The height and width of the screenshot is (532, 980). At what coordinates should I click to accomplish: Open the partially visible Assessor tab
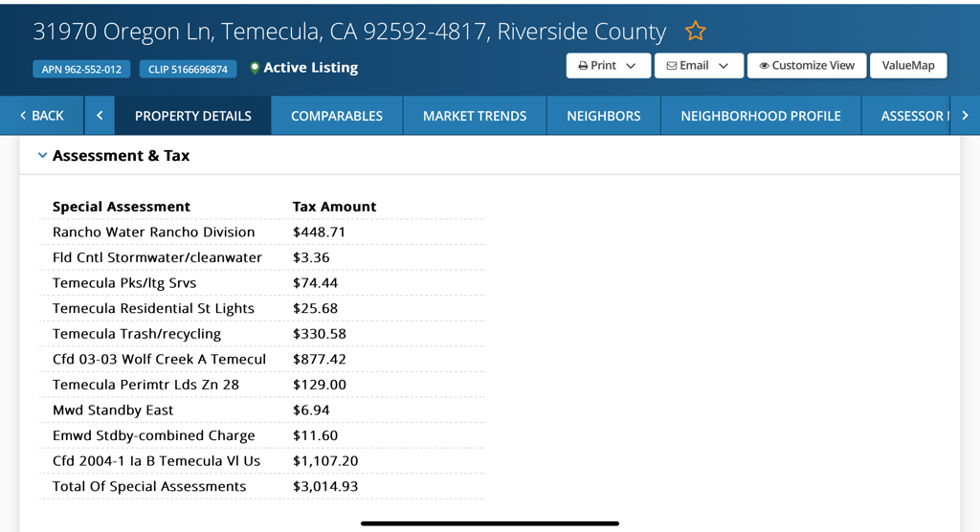[914, 116]
